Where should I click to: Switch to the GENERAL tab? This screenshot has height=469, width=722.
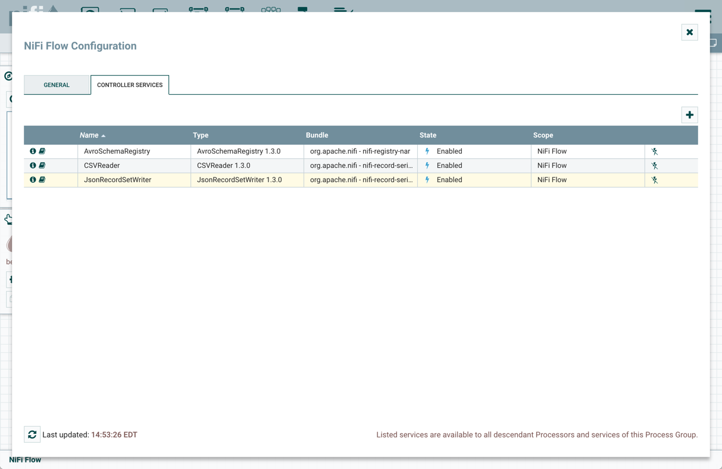tap(57, 85)
